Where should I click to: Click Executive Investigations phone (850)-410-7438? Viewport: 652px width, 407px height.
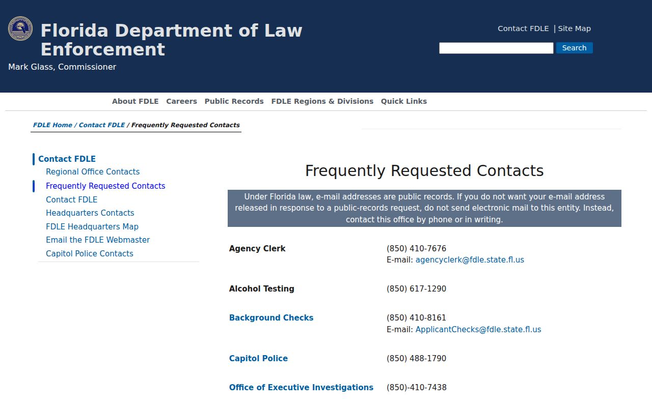417,388
